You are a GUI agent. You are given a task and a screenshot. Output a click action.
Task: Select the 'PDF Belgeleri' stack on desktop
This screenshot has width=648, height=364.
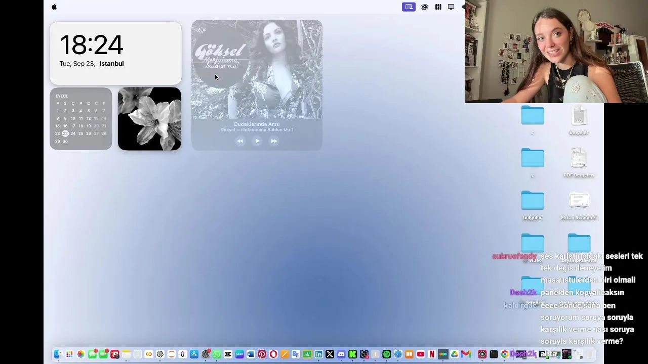point(579,162)
